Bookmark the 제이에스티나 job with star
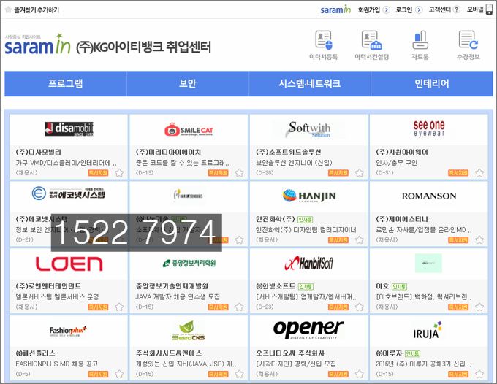Image resolution: width=497 pixels, height=384 pixels. 479,240
